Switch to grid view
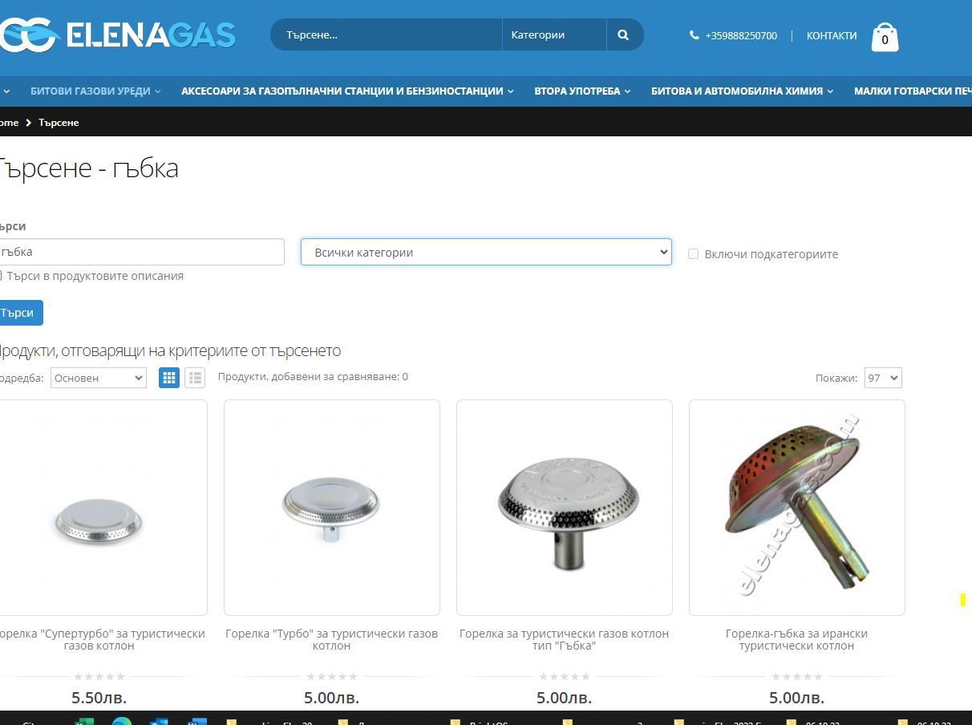This screenshot has height=725, width=972. tap(169, 378)
